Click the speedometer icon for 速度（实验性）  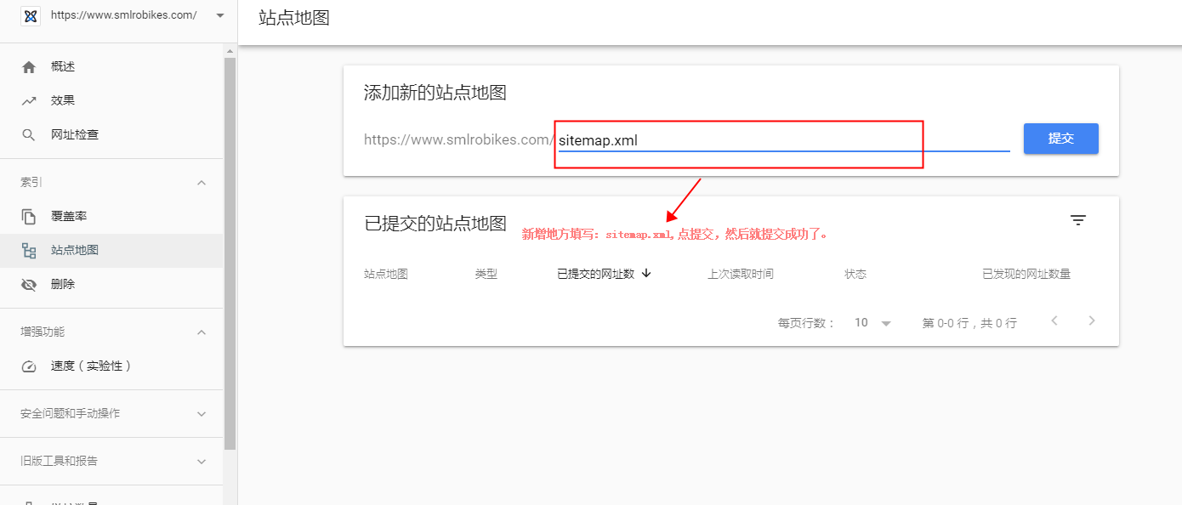pos(29,366)
